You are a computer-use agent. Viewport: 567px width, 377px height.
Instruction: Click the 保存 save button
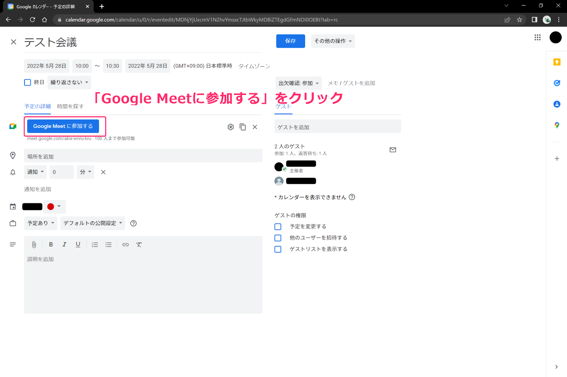coord(291,41)
